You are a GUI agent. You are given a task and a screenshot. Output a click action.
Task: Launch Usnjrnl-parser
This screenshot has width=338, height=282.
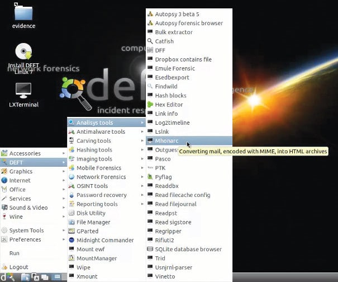tap(189, 267)
